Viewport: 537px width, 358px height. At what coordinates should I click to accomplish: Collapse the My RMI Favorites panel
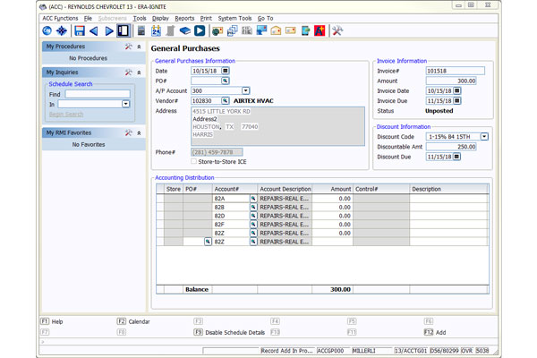(139, 132)
